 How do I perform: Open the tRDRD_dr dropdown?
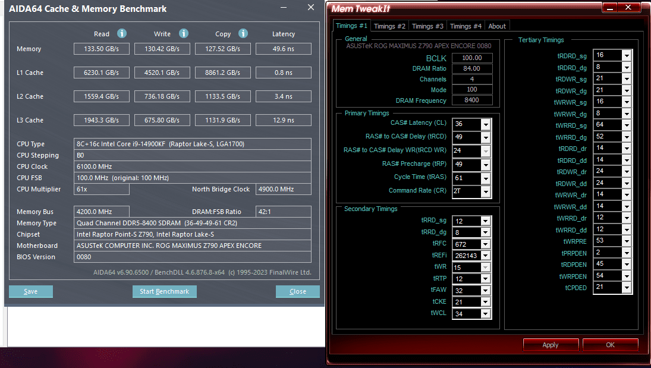click(x=627, y=148)
